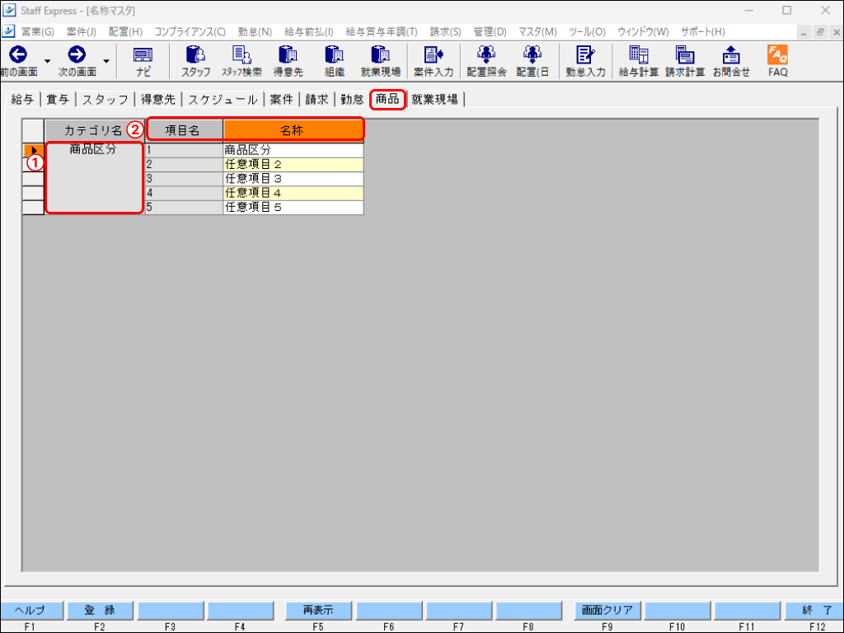Switch to the 給与 tab
Screen dimensions: 844x633
[22, 99]
